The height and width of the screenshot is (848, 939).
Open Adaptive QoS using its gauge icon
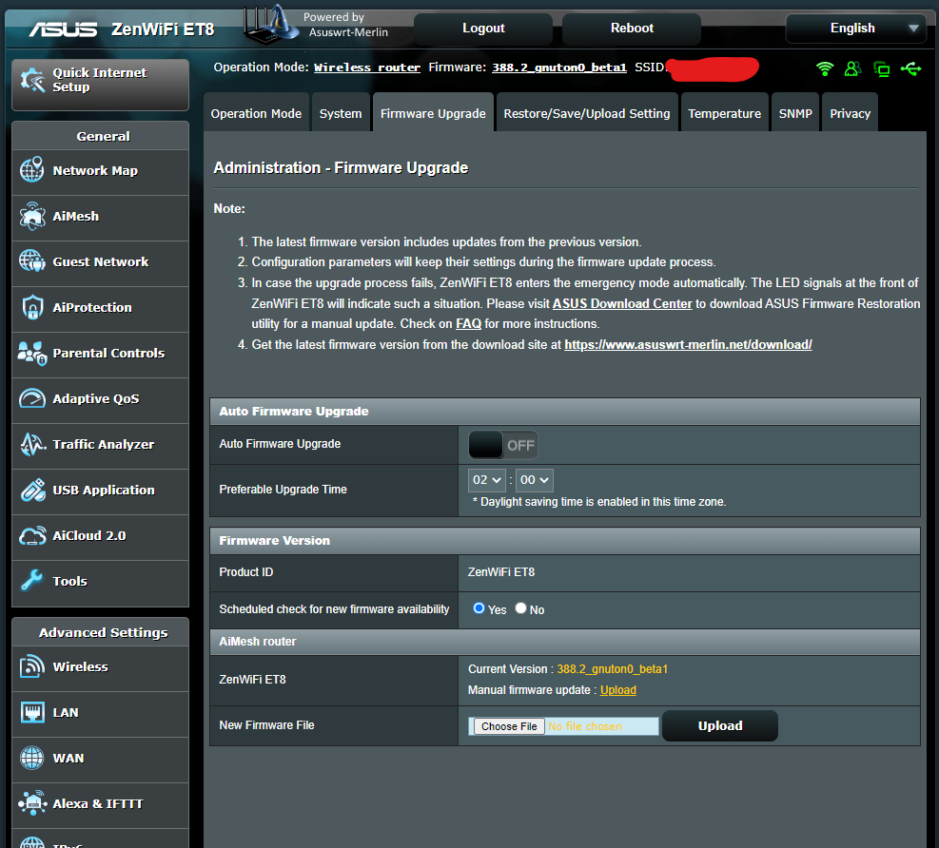tap(31, 400)
